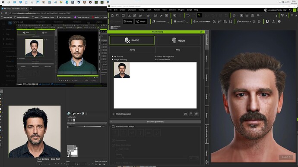This screenshot has width=298, height=167.
Task: Click the Open Project folder icon in Character Creator
Action: pyautogui.click(x=117, y=15)
